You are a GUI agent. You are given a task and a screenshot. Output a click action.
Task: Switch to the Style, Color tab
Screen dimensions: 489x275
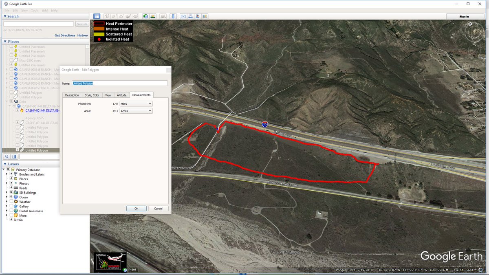[92, 95]
